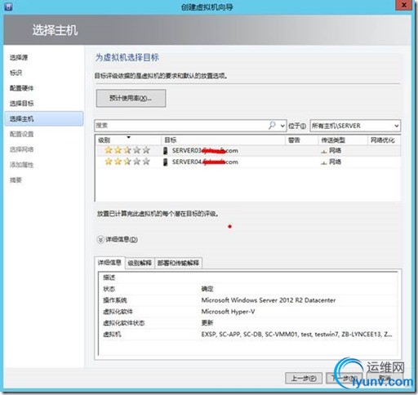Click the search magnifier icon
The width and height of the screenshot is (418, 395).
coord(272,126)
